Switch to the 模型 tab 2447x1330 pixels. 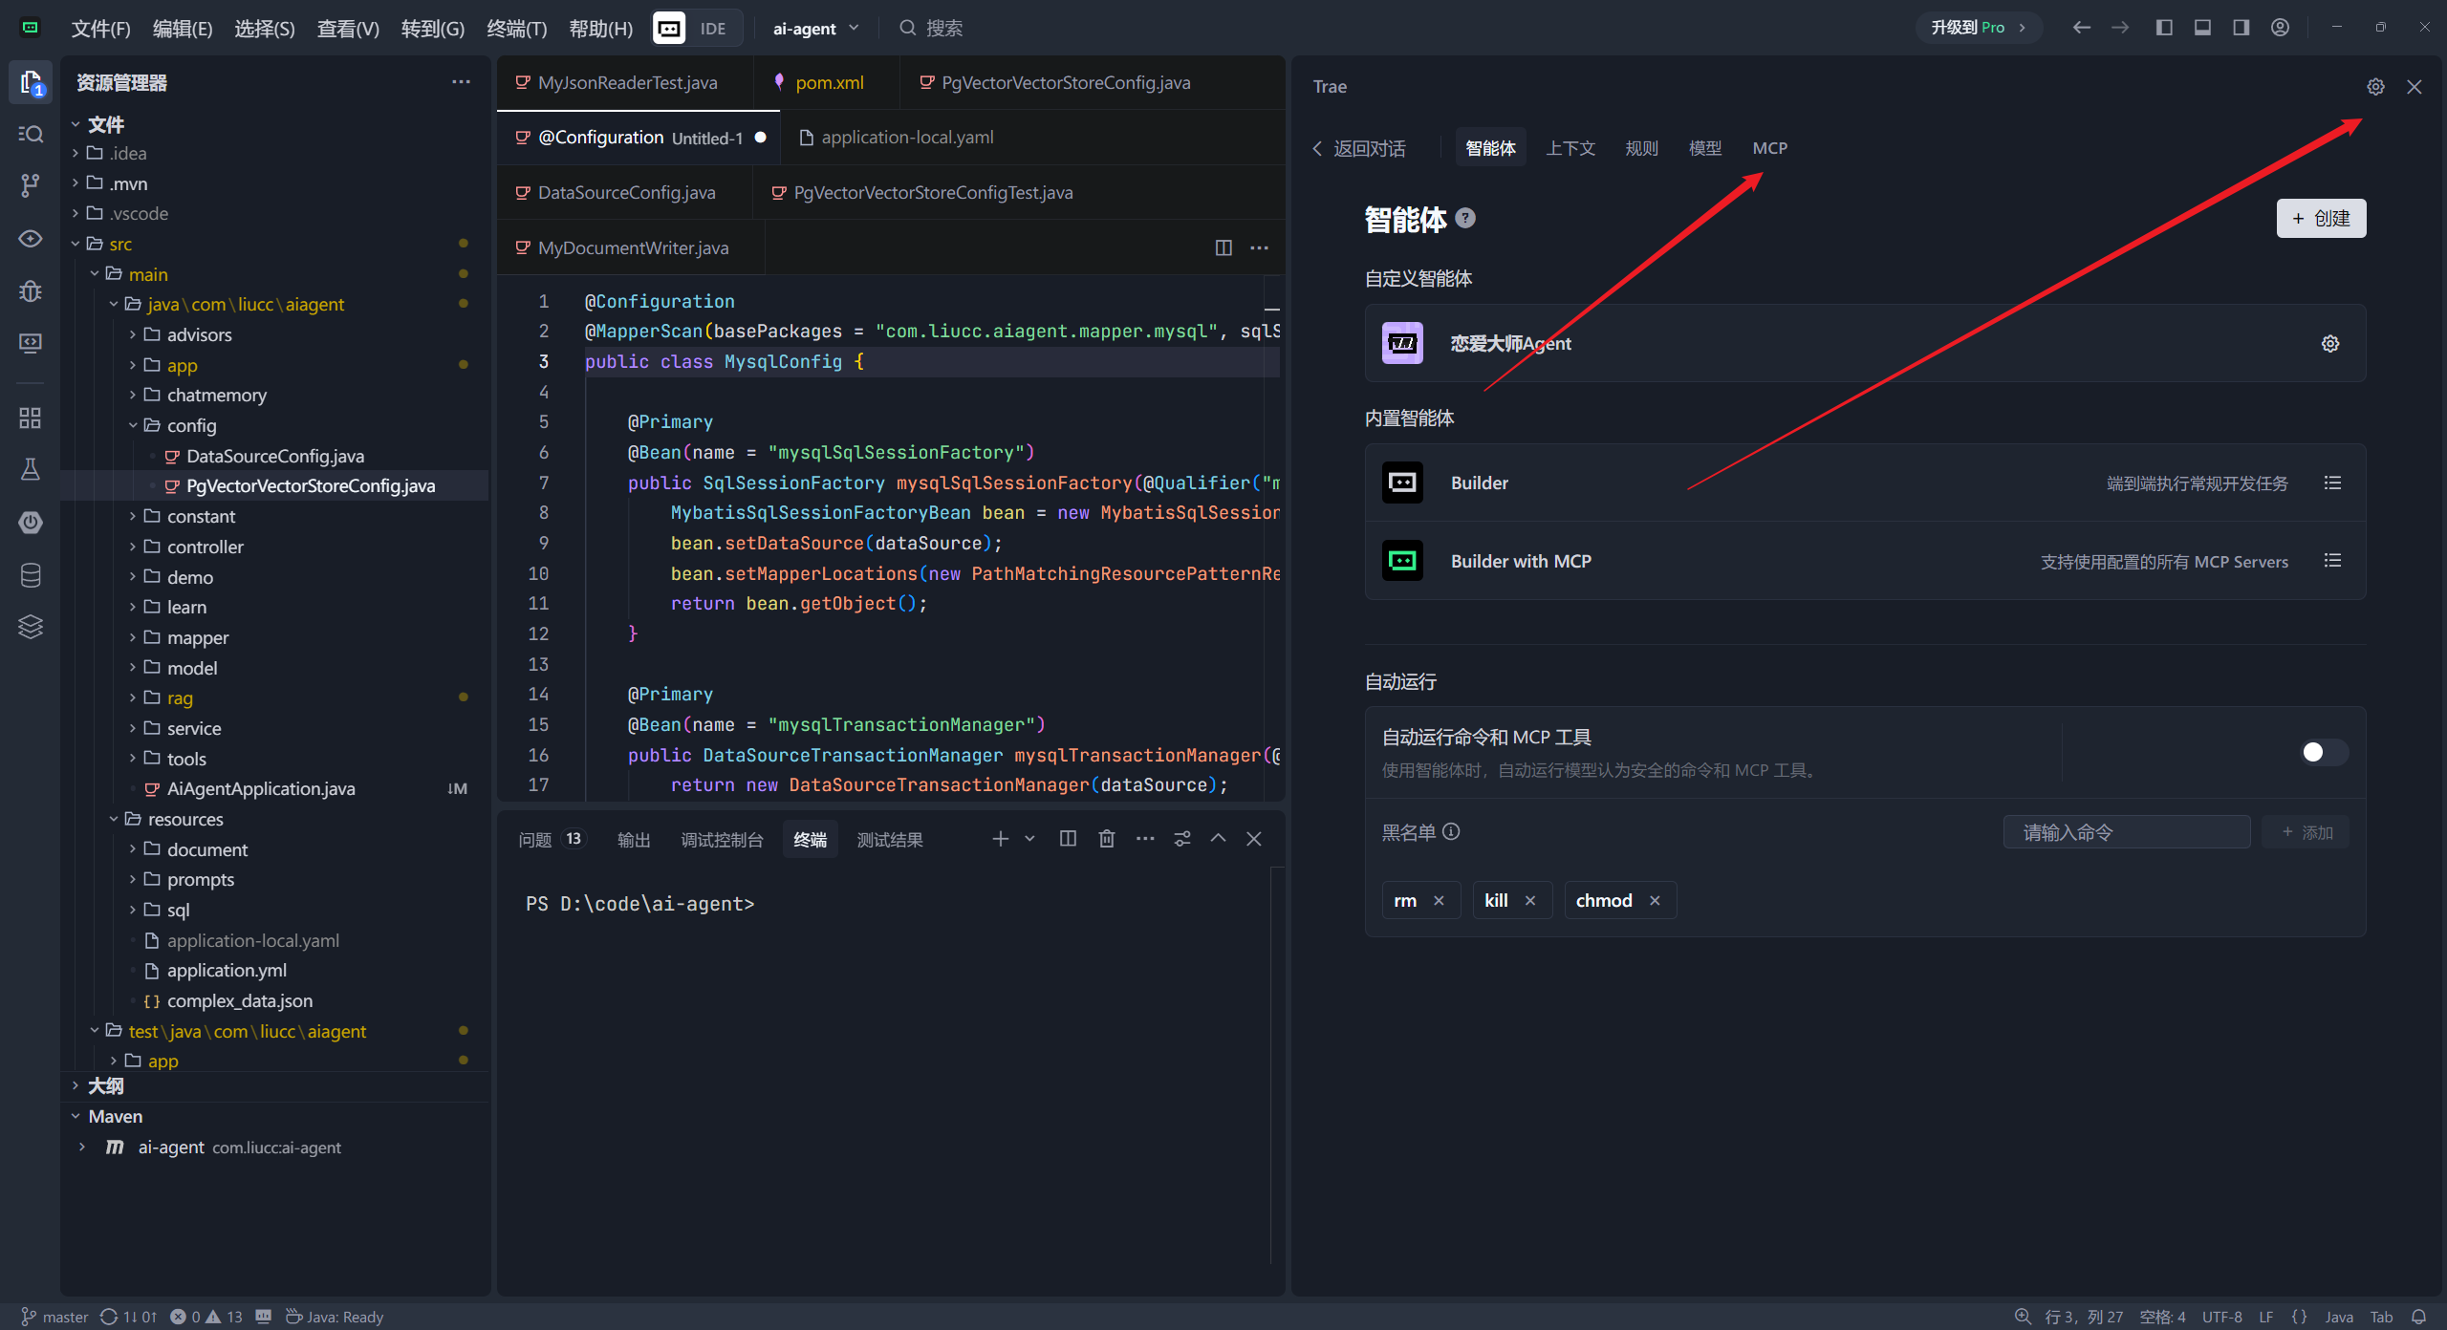(1704, 148)
